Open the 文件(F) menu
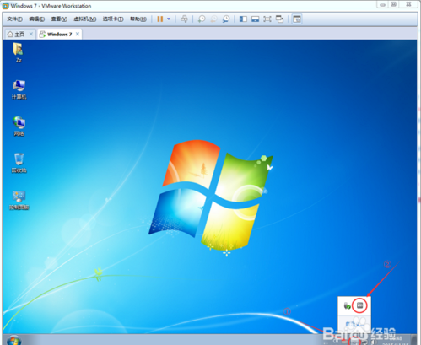The width and height of the screenshot is (421, 345). (14, 19)
